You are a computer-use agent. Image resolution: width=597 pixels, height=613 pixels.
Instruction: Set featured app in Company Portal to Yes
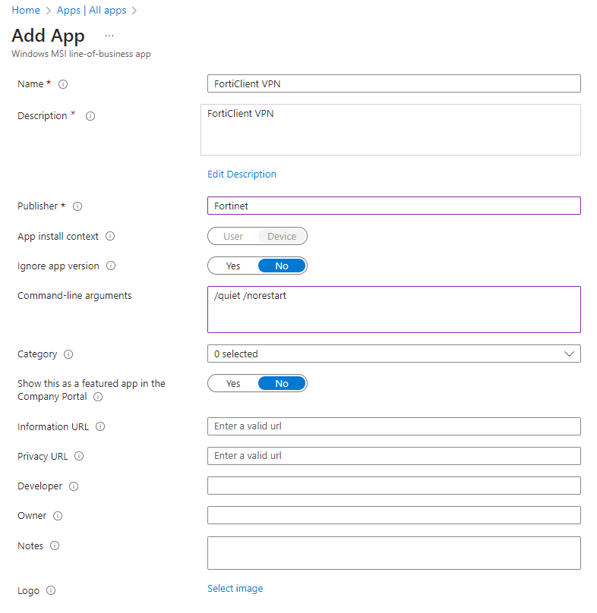click(x=233, y=384)
